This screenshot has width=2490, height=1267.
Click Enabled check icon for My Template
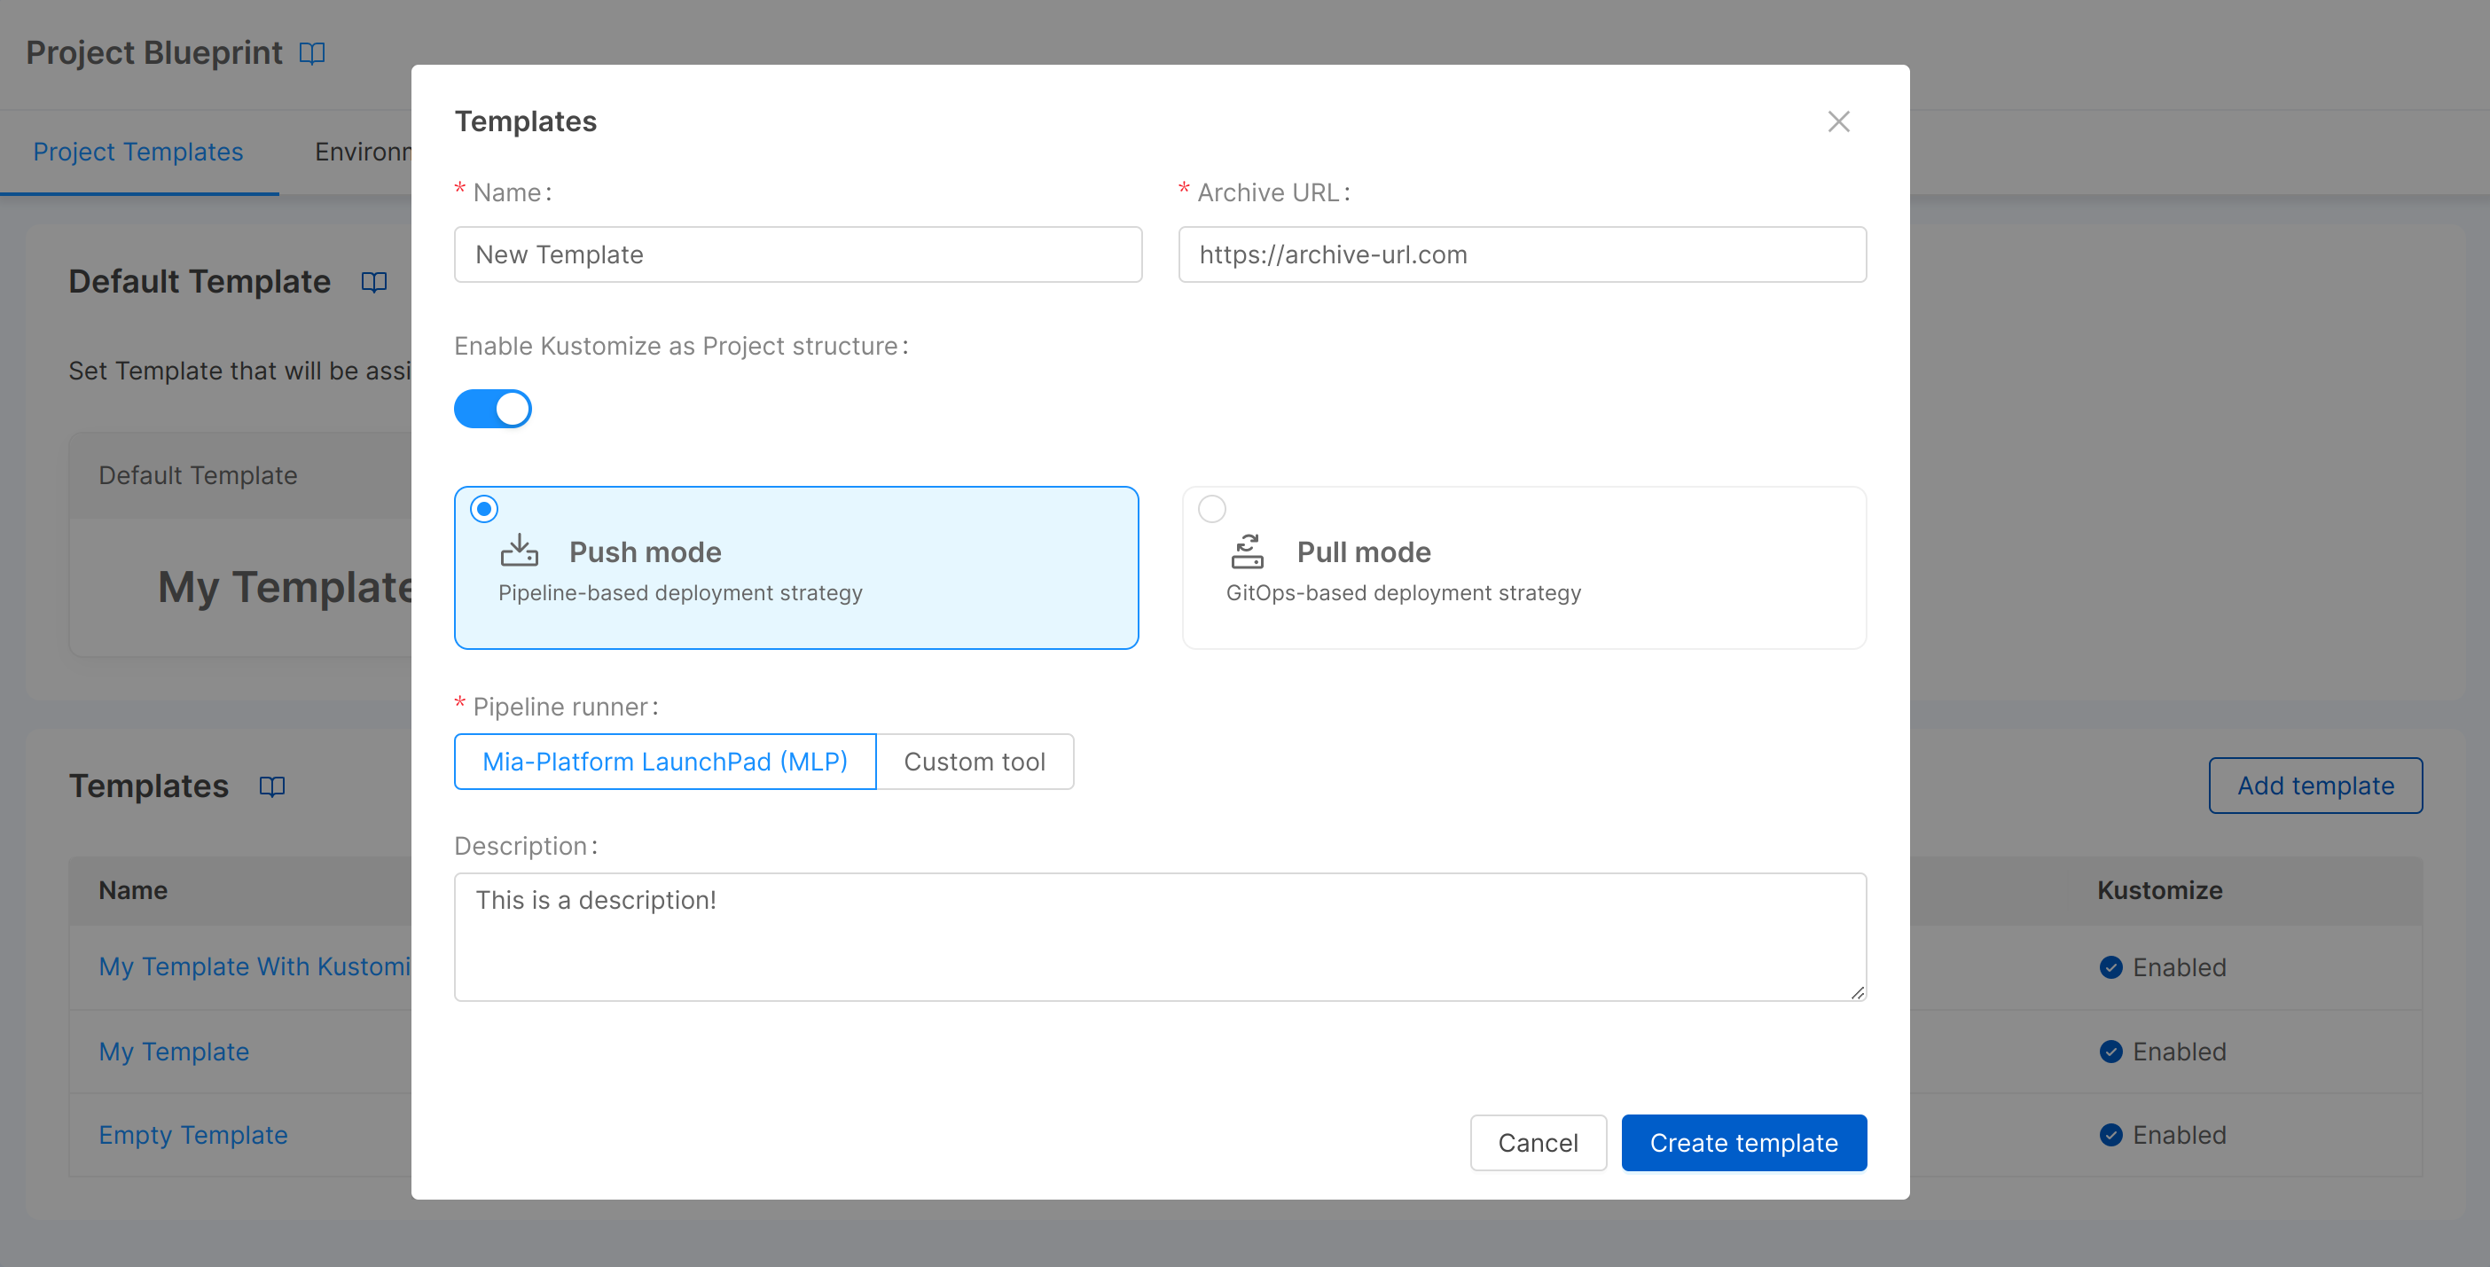2110,1052
